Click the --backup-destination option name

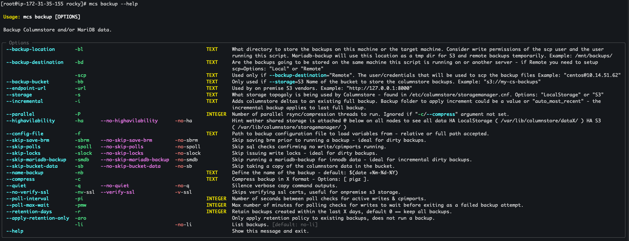pos(35,62)
